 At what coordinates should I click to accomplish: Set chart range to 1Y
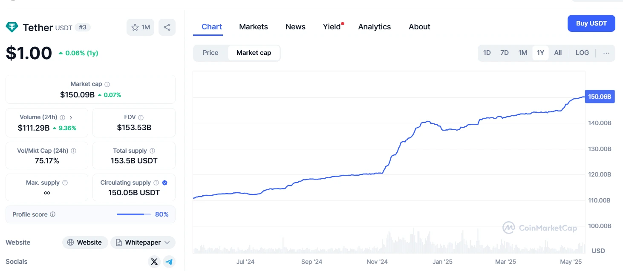pyautogui.click(x=540, y=53)
